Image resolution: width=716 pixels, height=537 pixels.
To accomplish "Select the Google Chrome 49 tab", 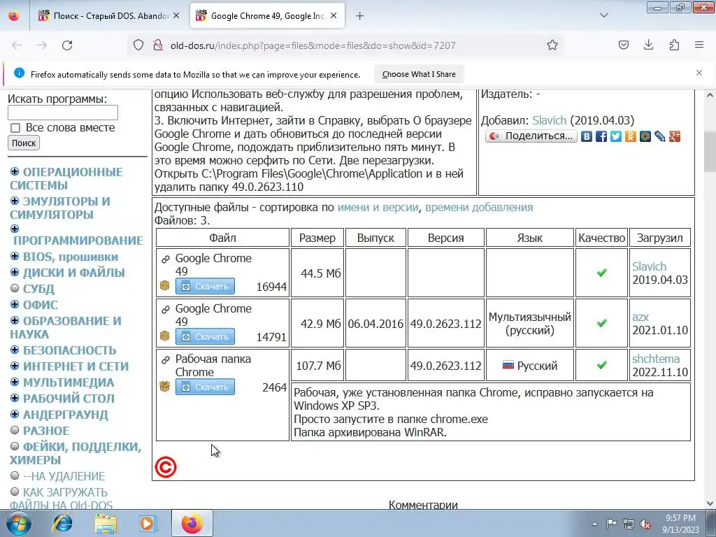I will 267,16.
